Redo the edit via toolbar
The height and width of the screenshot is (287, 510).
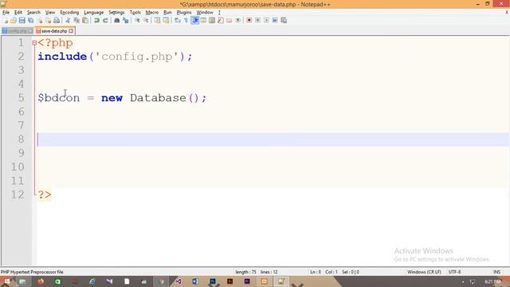click(x=105, y=21)
